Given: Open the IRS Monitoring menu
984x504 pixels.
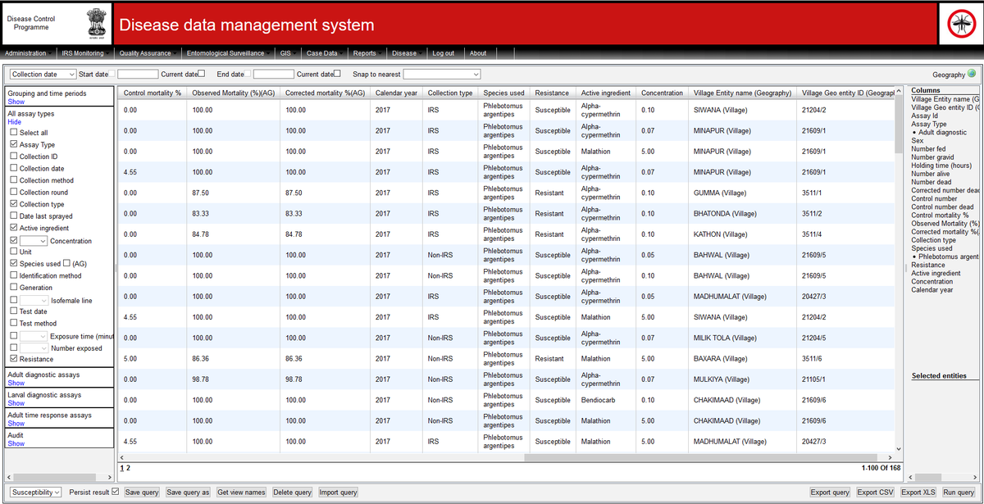Looking at the screenshot, I should pyautogui.click(x=85, y=53).
